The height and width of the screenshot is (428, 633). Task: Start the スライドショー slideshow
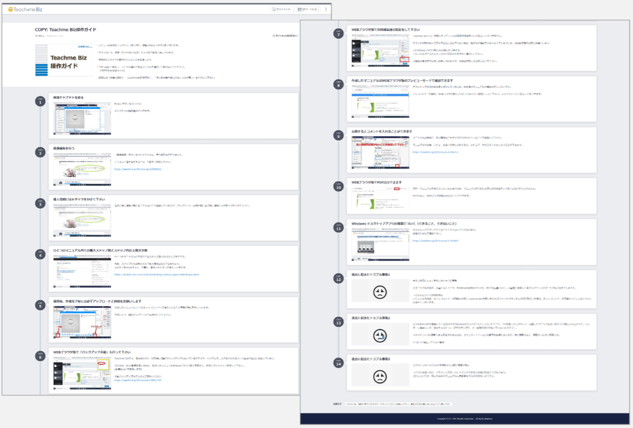pos(281,9)
